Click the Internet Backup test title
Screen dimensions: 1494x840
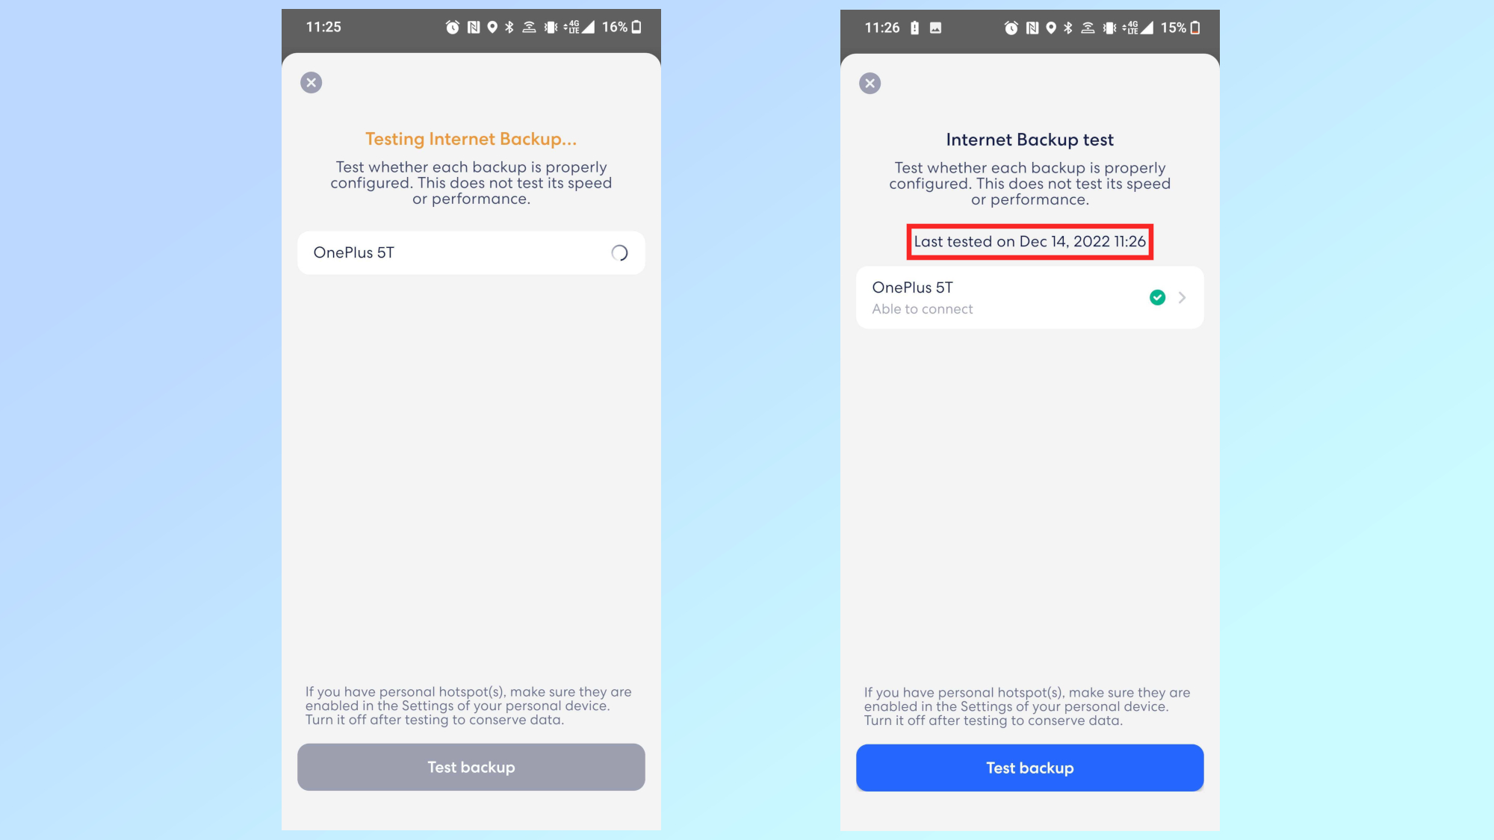click(1029, 138)
